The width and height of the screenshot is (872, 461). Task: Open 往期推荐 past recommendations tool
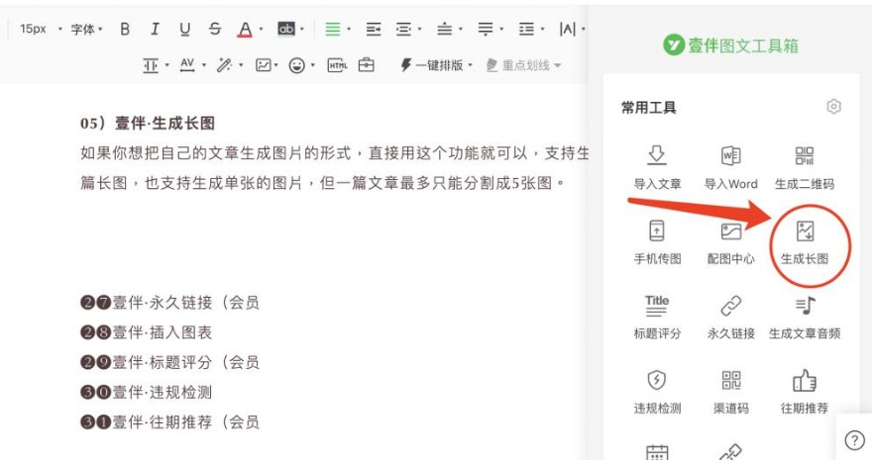pos(805,392)
